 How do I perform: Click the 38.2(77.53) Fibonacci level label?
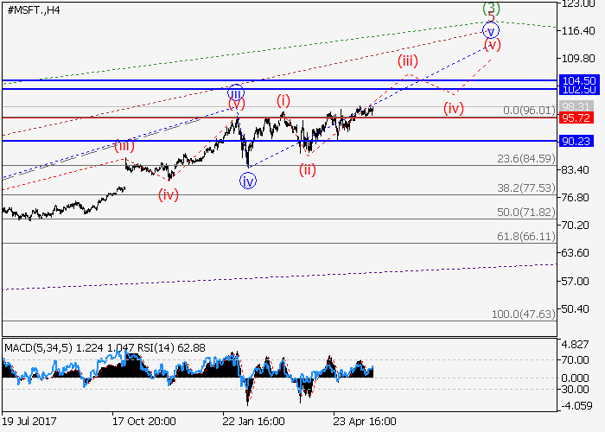pos(524,187)
